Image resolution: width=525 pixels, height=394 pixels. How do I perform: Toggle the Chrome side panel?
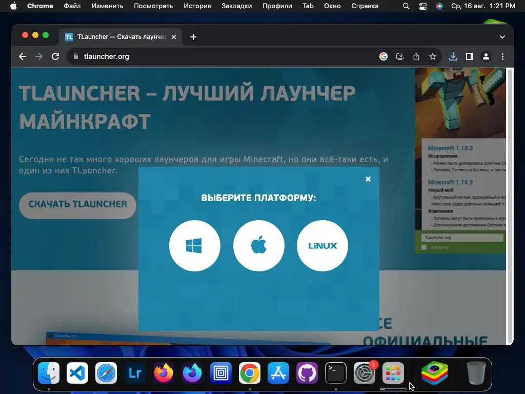470,56
